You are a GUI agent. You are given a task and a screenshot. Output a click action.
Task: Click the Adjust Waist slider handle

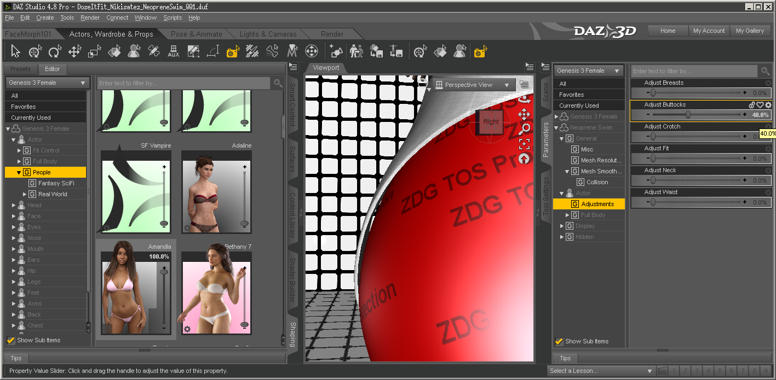(653, 202)
